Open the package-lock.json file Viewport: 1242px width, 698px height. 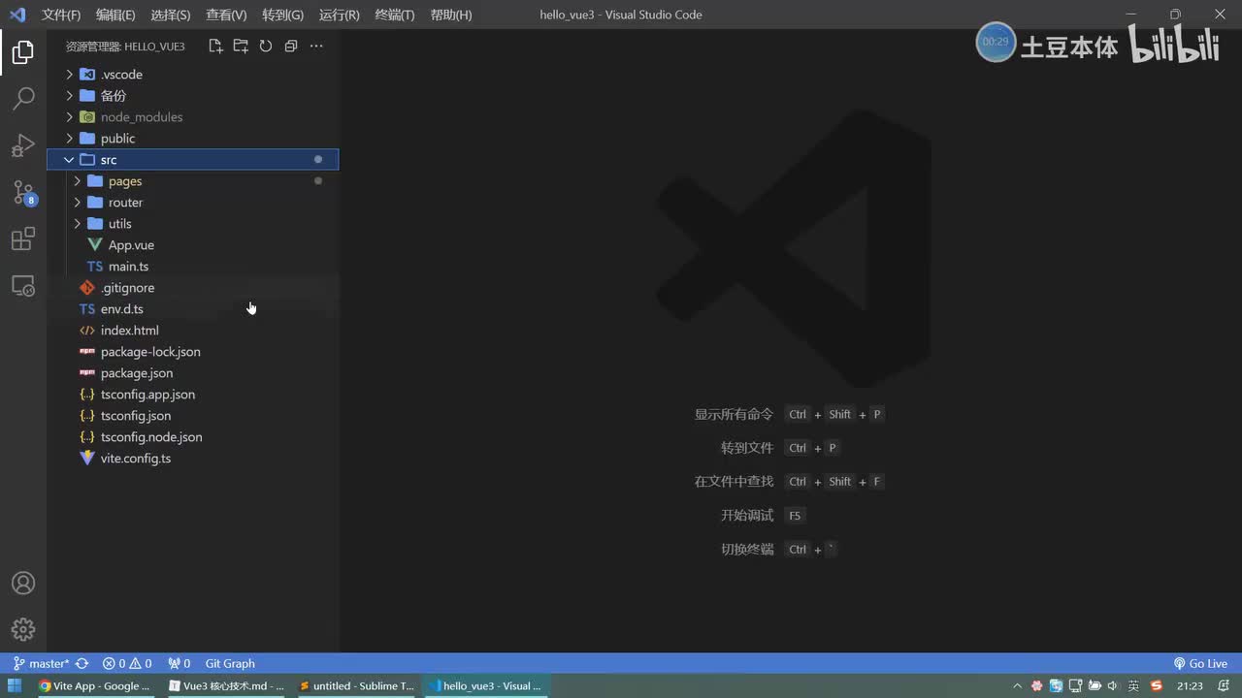pyautogui.click(x=193, y=352)
